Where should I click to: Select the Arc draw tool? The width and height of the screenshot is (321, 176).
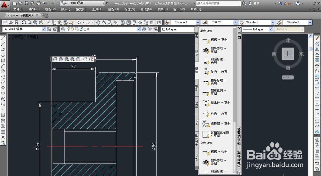tap(3, 66)
